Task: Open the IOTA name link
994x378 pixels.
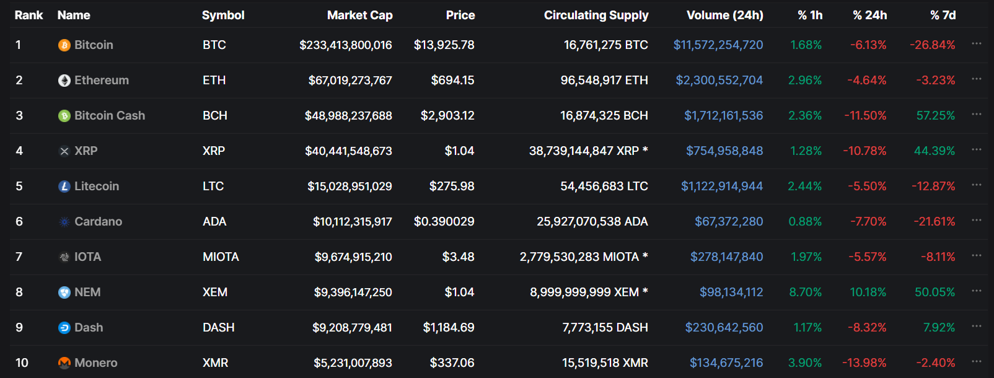Action: click(x=87, y=257)
